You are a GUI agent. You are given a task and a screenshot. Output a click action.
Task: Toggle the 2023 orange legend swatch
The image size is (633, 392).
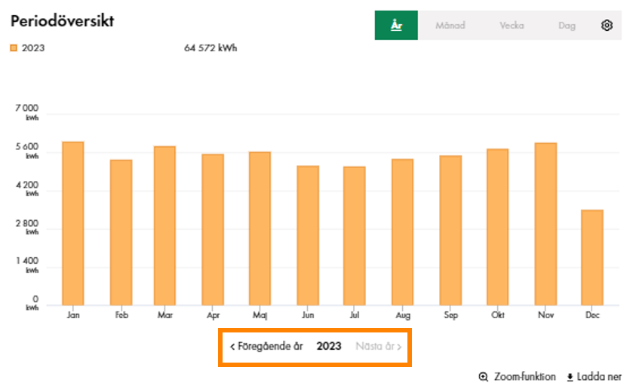pyautogui.click(x=14, y=48)
